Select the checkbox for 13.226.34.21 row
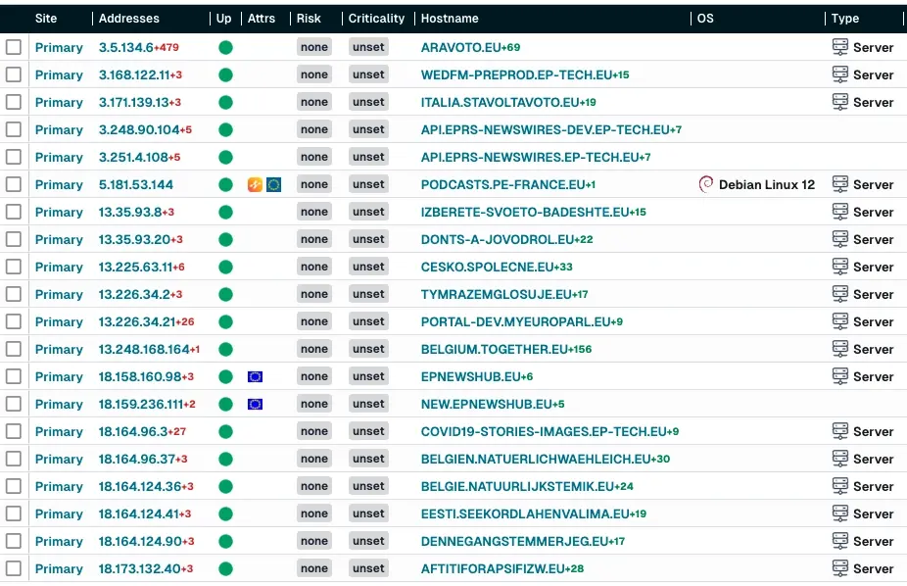 click(x=14, y=321)
